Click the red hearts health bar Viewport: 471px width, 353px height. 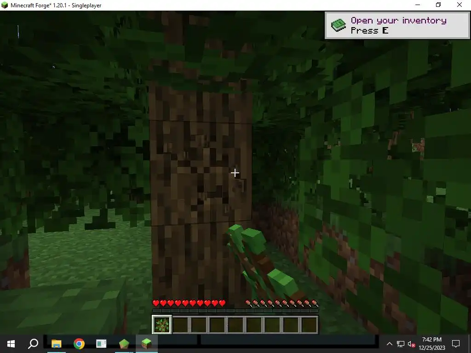[189, 303]
